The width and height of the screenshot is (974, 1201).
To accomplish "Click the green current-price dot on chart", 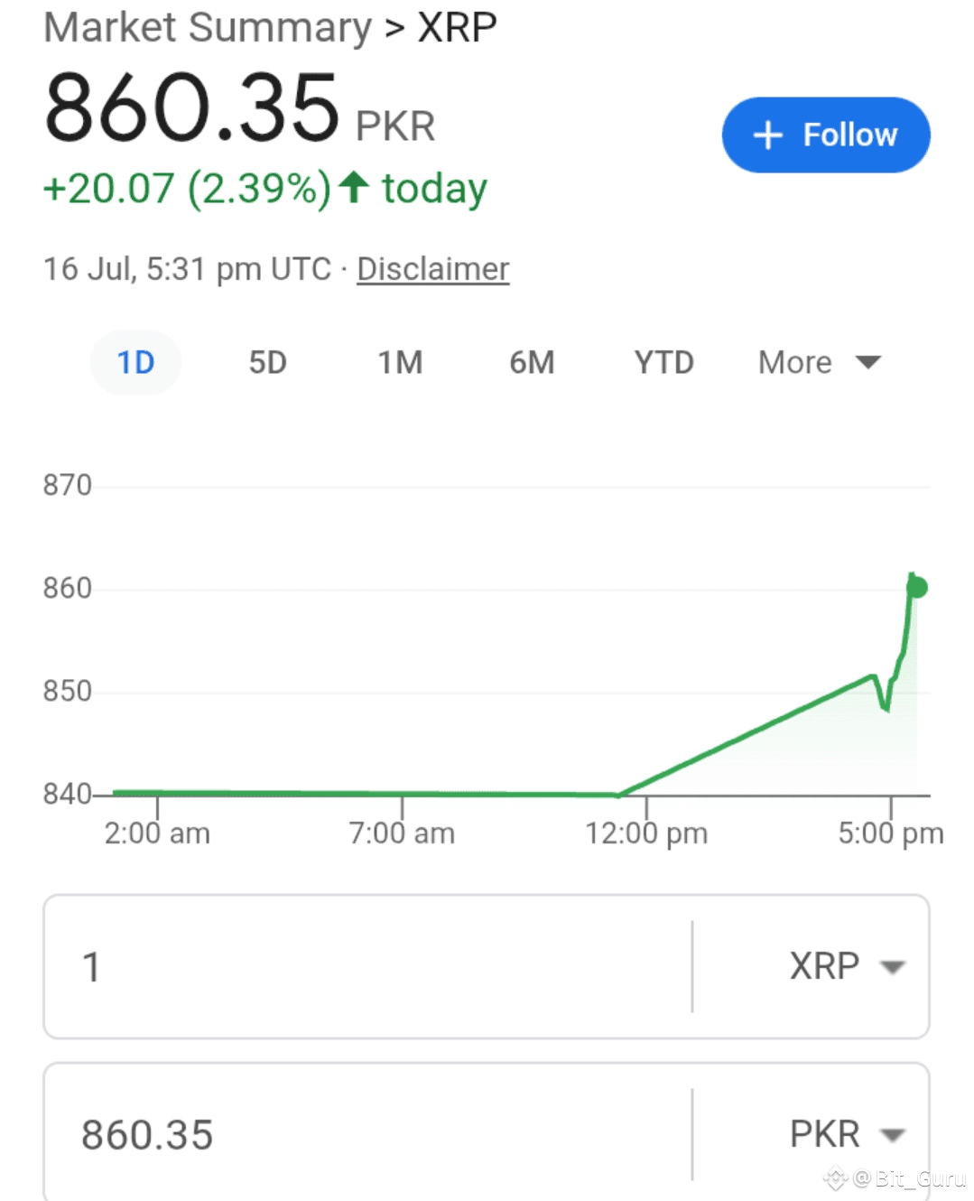I will point(917,588).
